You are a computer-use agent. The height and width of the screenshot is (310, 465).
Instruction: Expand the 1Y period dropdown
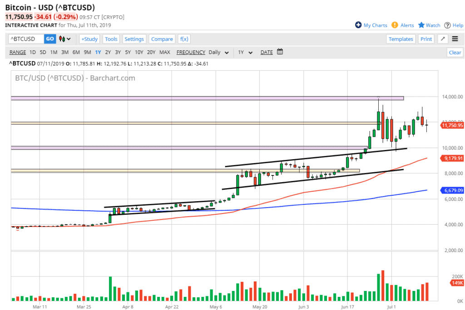tap(244, 52)
